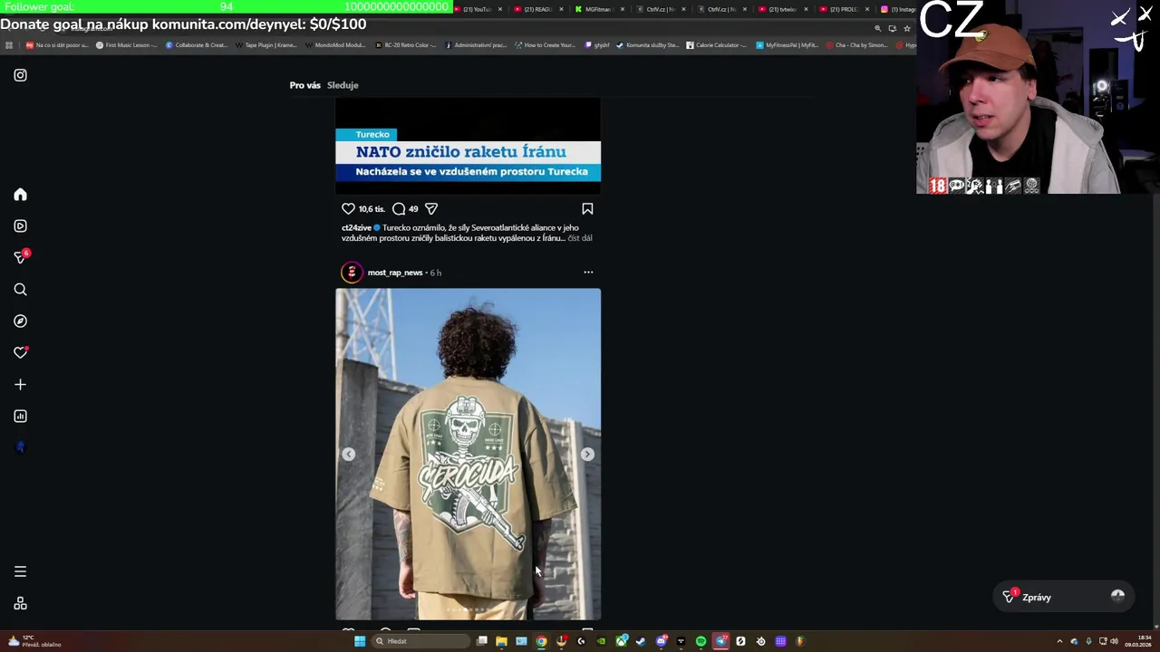Image resolution: width=1160 pixels, height=652 pixels.
Task: Open ct24zive profile from caption
Action: [x=356, y=228]
